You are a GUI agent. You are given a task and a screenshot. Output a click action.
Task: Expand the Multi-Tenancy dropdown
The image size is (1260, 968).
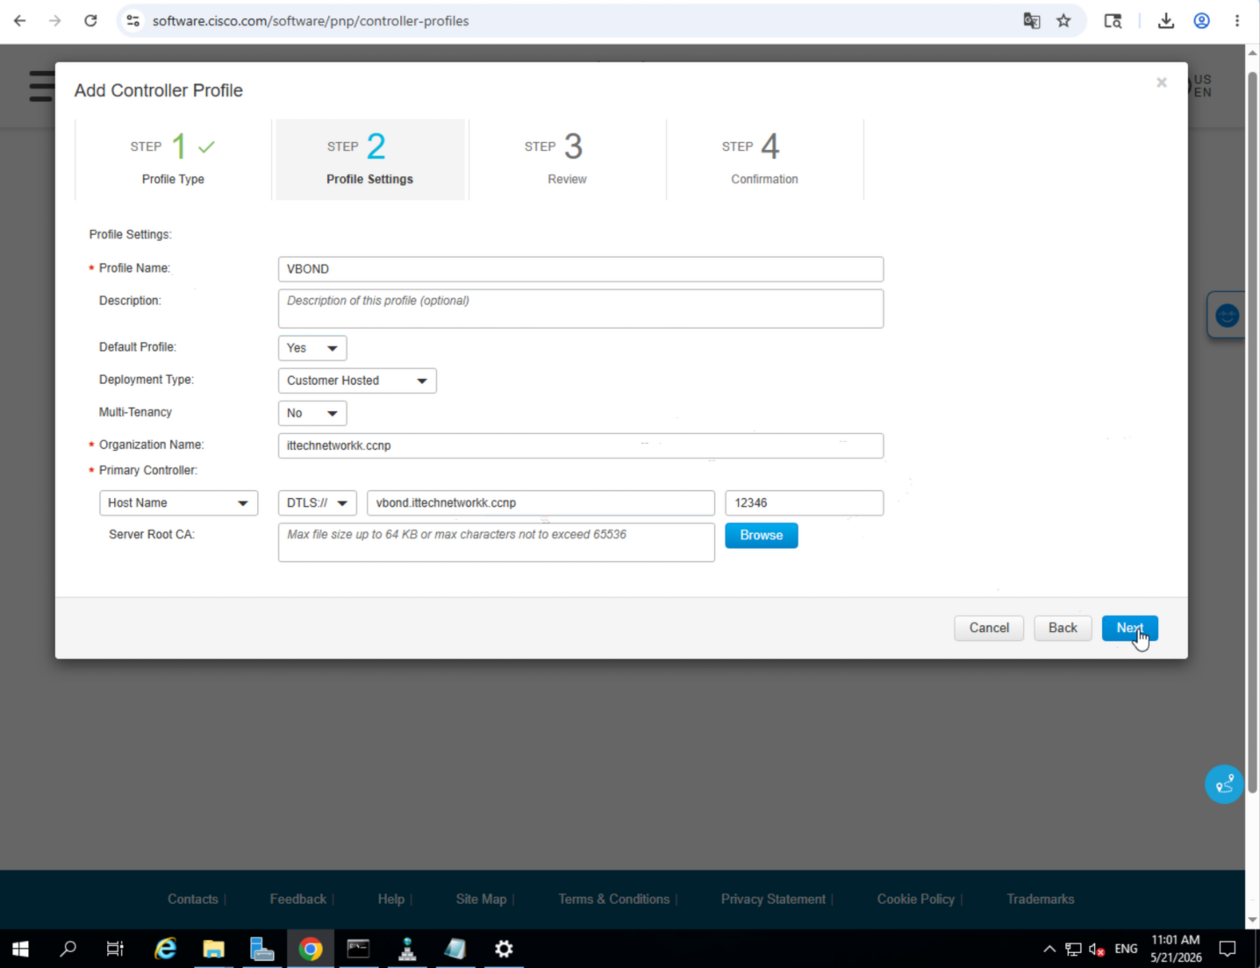(312, 413)
